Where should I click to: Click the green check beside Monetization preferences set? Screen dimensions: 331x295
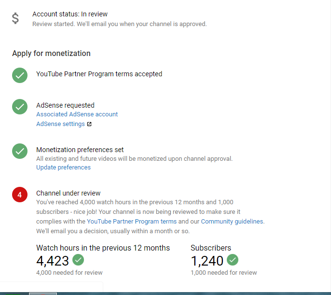pyautogui.click(x=20, y=151)
